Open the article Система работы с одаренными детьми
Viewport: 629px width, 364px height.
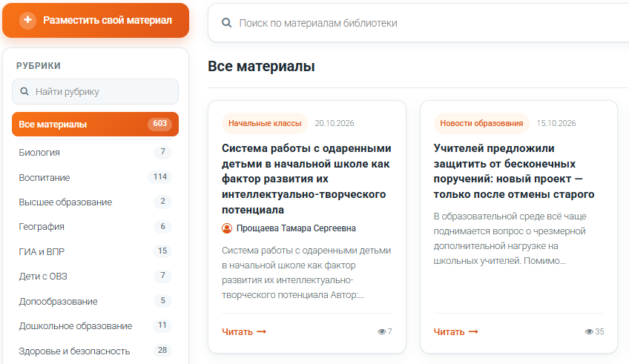click(306, 179)
